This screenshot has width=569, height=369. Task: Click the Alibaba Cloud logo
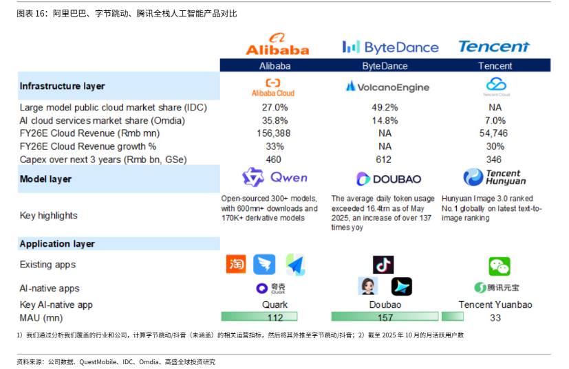coord(273,87)
